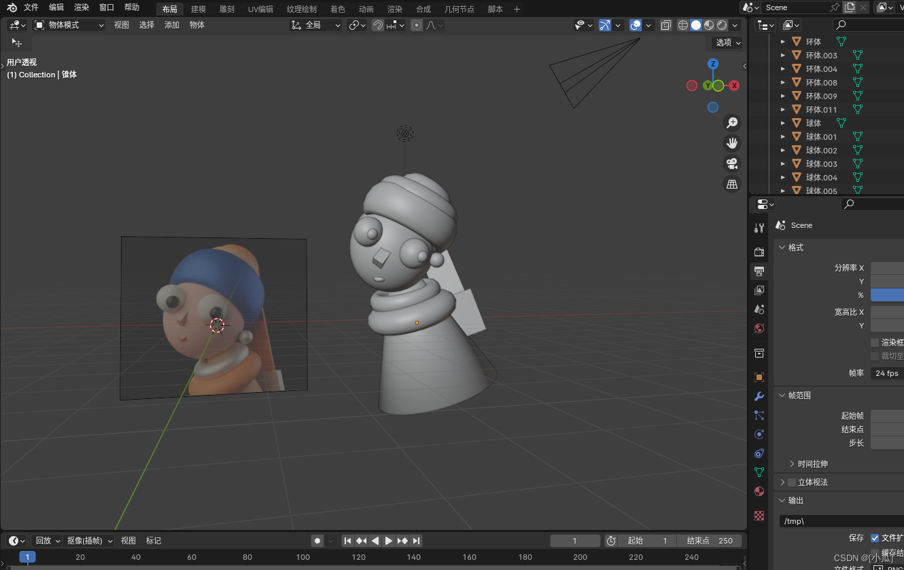Open the Object properties tab
The image size is (904, 570).
tap(759, 377)
